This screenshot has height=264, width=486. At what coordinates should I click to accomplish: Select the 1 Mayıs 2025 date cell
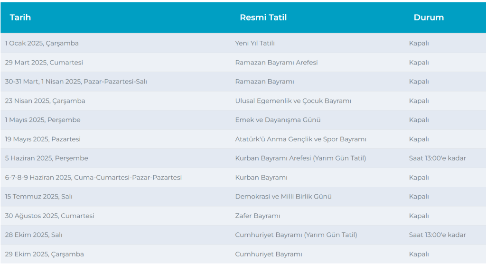click(43, 120)
